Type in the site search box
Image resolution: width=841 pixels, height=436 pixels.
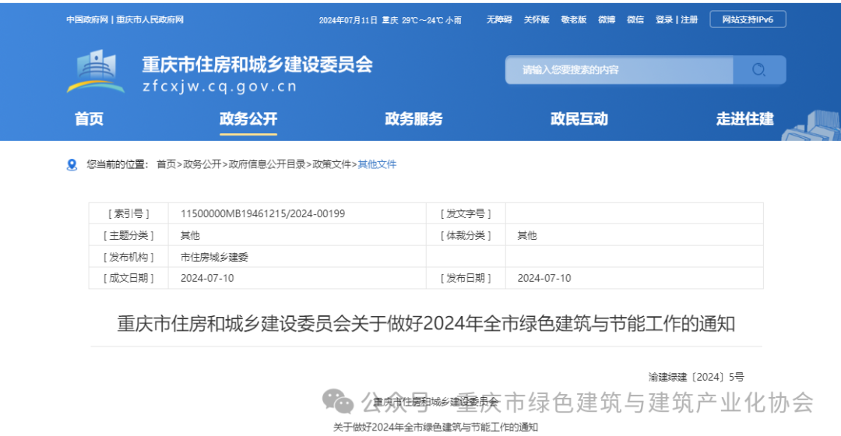tap(619, 70)
